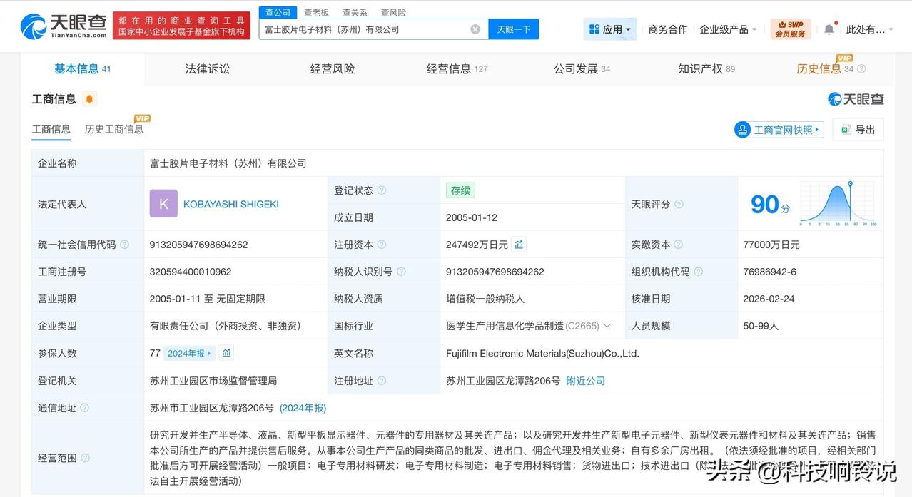Click the apps grid icon beside 应用

coord(594,29)
